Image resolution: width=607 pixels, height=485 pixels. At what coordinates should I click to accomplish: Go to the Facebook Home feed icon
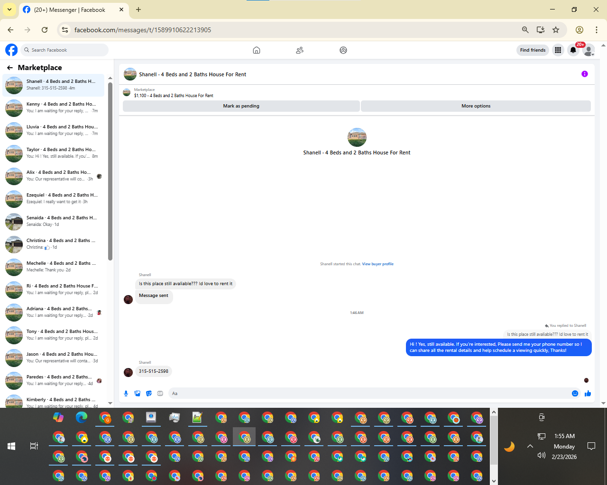pos(257,50)
